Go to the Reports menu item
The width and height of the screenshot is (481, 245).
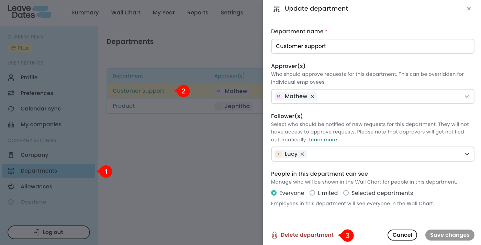(x=198, y=13)
